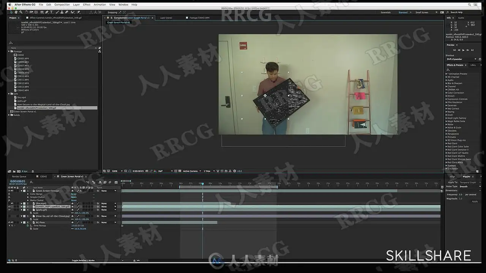Hide the tumblr gif layer 3
The image size is (486, 273).
coord(9,207)
